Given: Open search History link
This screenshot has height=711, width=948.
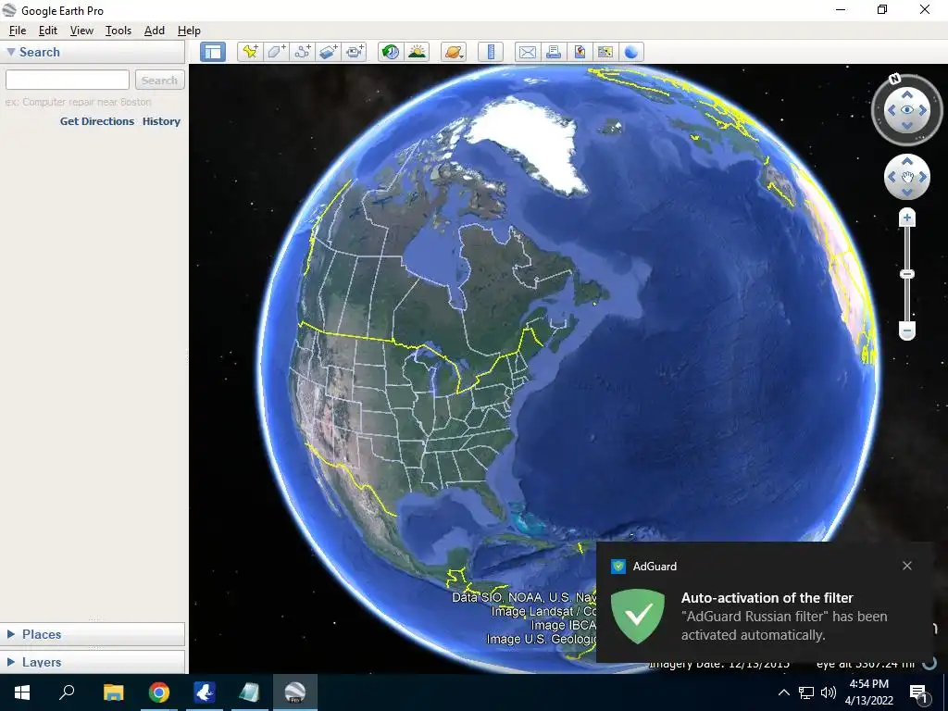Looking at the screenshot, I should [161, 121].
